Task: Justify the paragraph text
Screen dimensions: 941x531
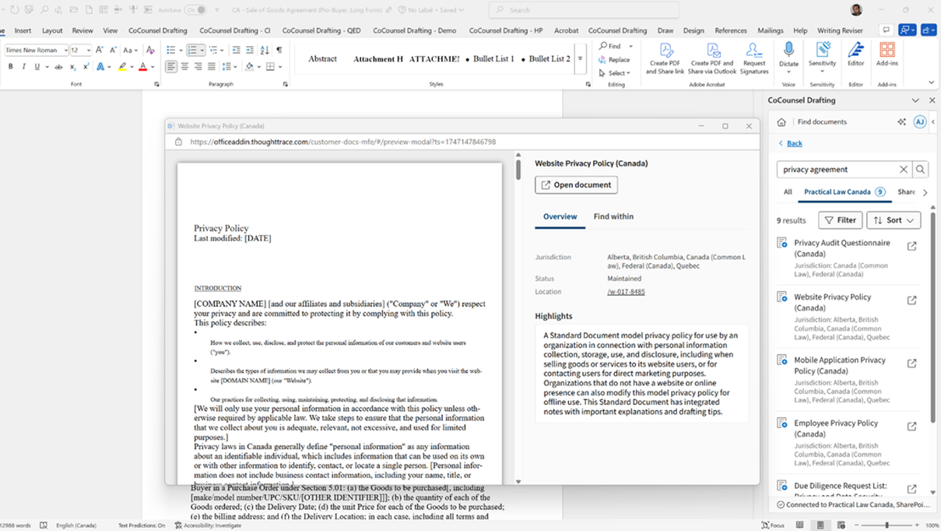Action: click(x=211, y=66)
